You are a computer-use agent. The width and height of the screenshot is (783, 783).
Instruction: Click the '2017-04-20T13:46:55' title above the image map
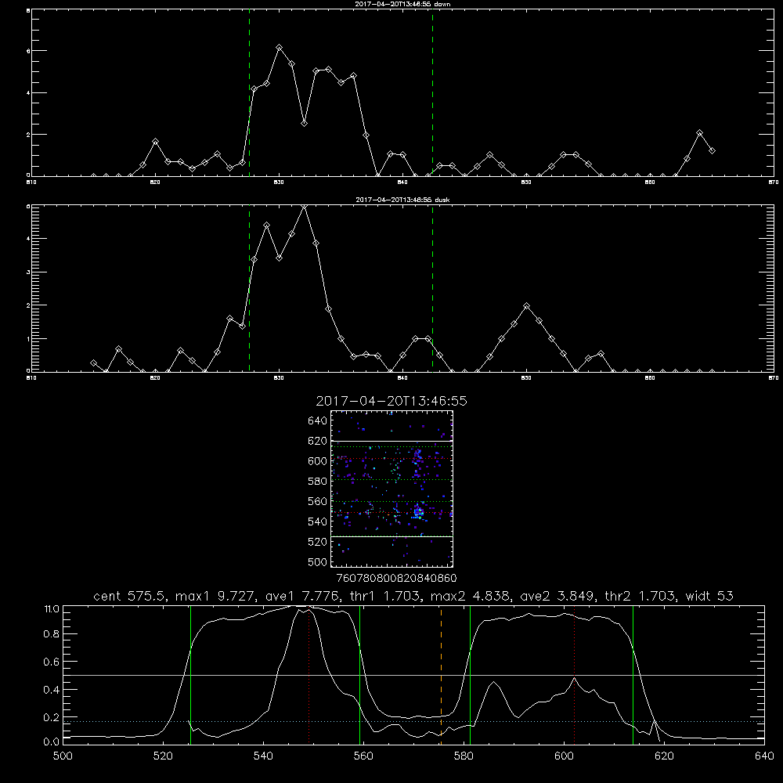coord(391,401)
